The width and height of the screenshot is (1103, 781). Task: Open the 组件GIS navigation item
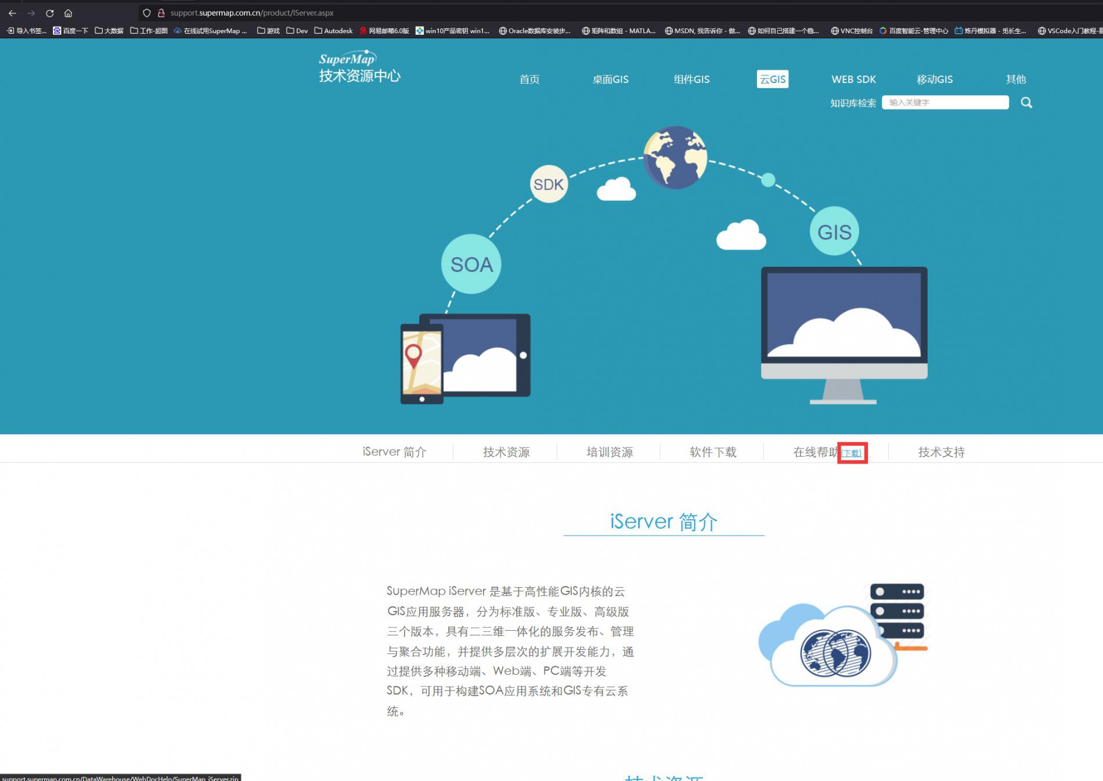[691, 79]
